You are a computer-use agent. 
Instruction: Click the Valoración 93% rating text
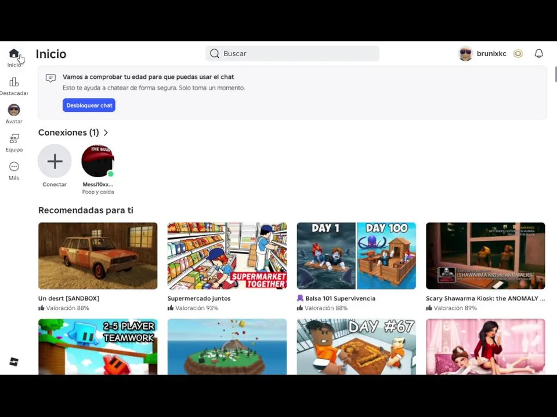(x=197, y=308)
